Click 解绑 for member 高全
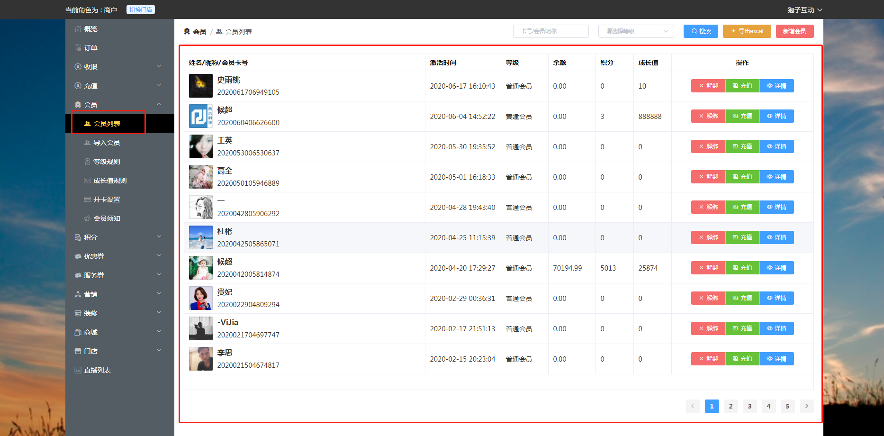884x436 pixels. pyautogui.click(x=708, y=177)
